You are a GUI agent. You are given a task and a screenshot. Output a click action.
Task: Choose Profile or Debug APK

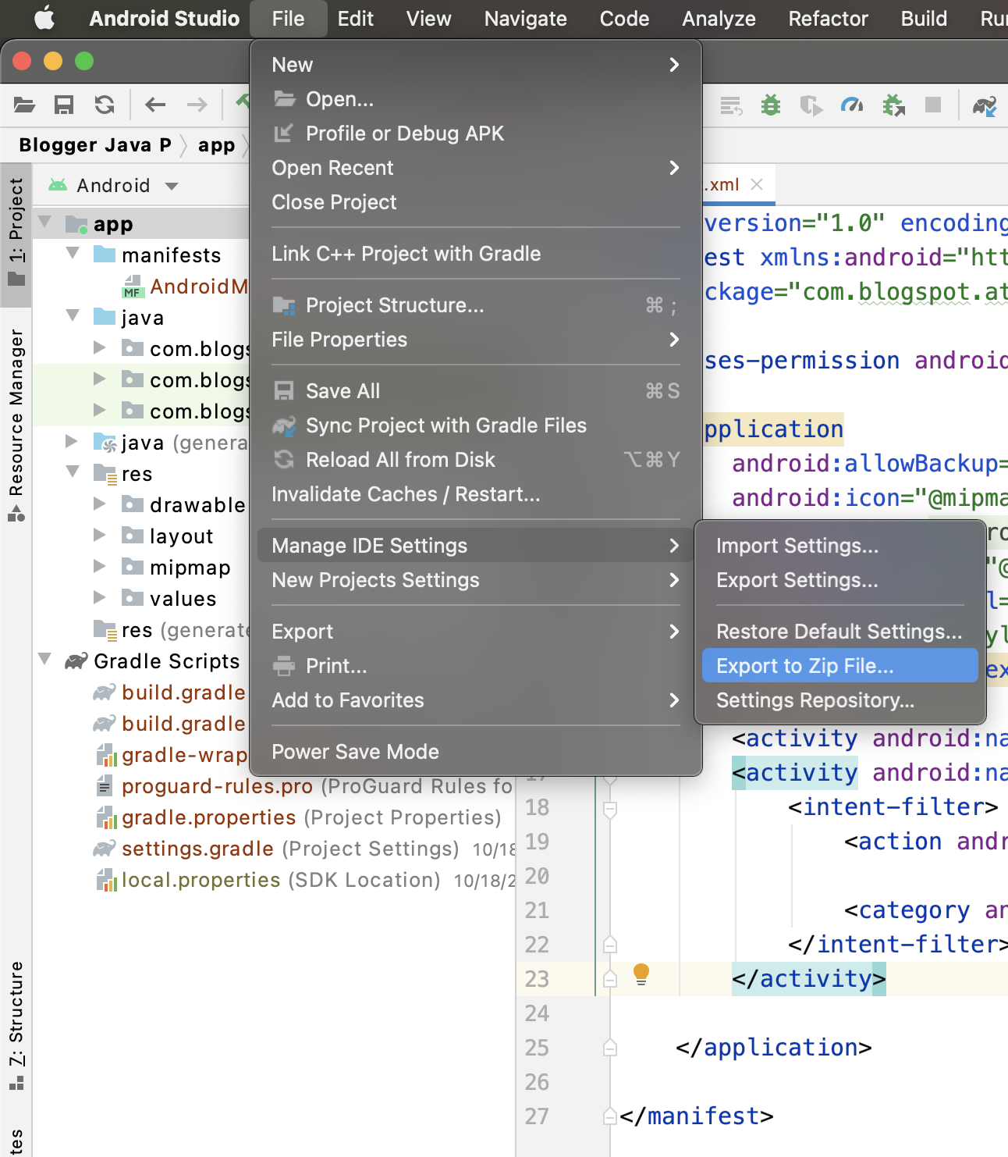(476, 133)
